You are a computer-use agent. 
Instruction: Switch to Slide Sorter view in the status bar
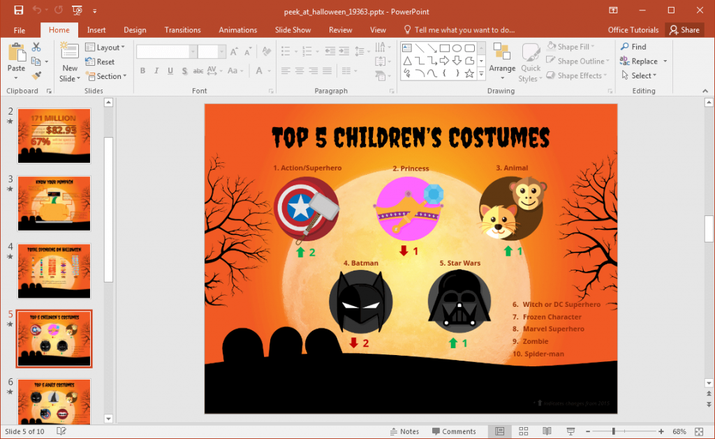522,431
